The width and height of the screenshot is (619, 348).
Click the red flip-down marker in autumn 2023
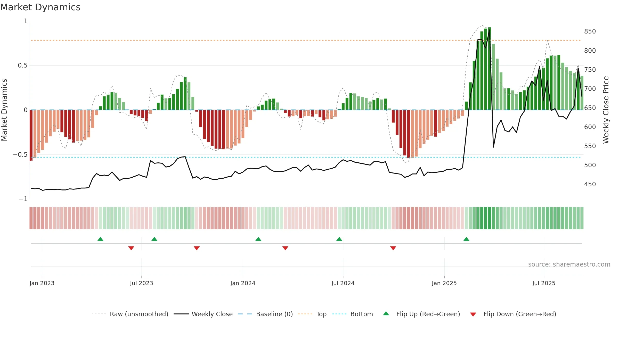pos(197,248)
